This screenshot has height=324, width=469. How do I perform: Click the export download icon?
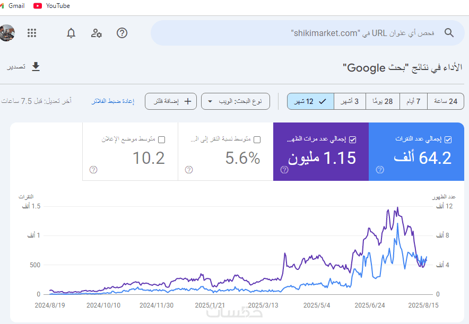[x=36, y=67]
